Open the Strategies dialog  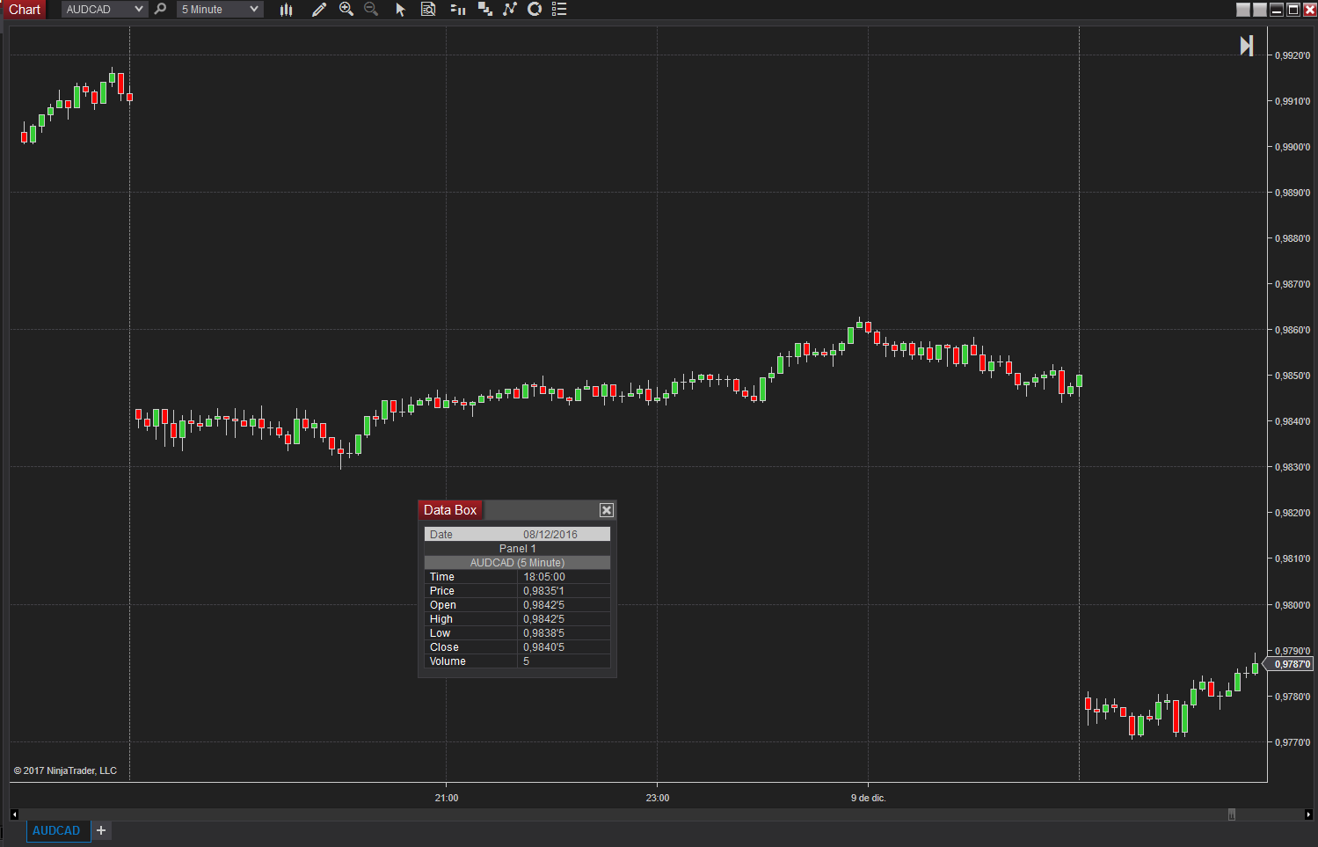tap(534, 9)
